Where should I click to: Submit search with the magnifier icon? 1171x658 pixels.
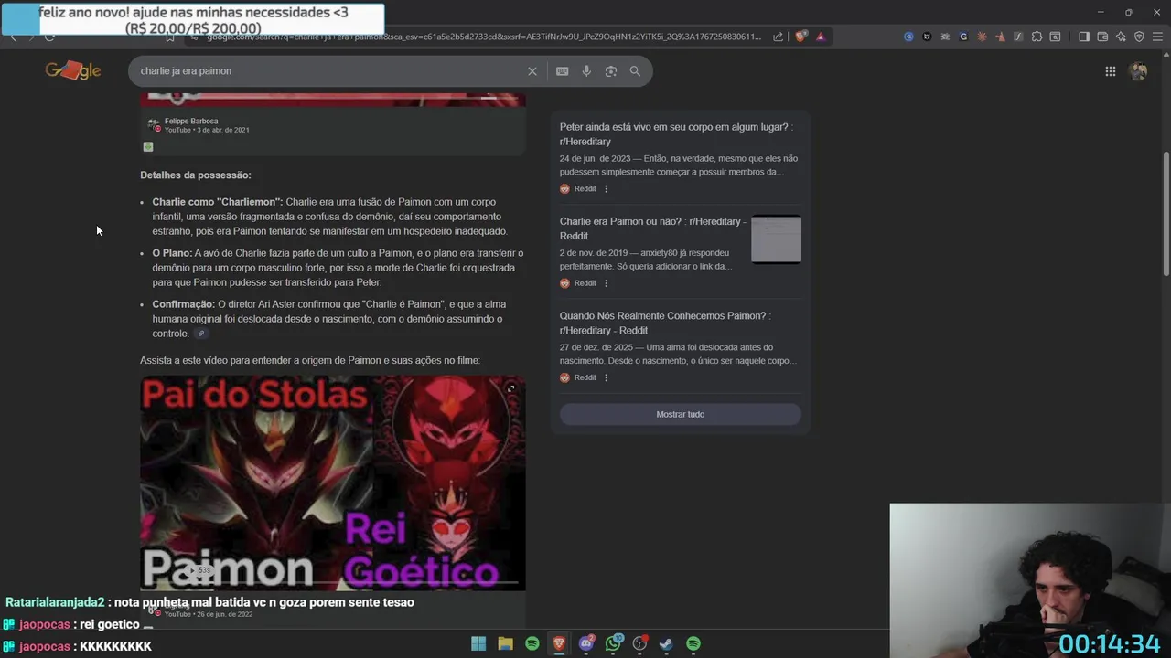coord(635,71)
